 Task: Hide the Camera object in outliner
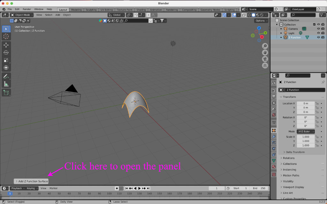pos(318,29)
